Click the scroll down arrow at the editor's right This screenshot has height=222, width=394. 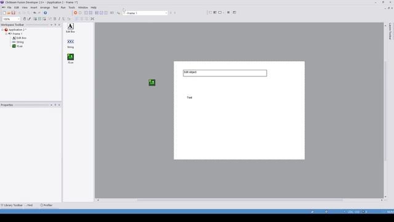(x=385, y=197)
